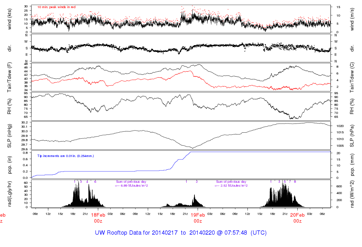This screenshot has height=247, width=362.
Task: Click the '12z' time tick just after 19Feb 00z
Action: point(247,214)
